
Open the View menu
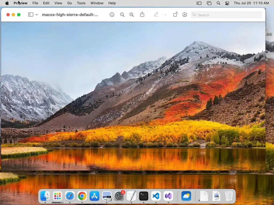[x=58, y=3]
